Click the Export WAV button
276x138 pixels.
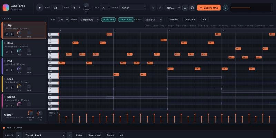209,8
